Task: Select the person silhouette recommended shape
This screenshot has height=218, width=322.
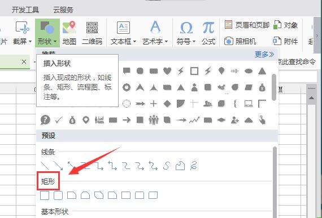Action: point(194,87)
